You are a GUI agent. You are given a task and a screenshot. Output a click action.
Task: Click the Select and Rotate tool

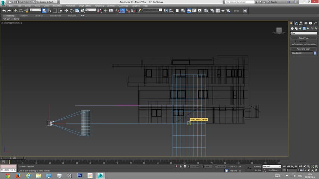[x=72, y=10]
